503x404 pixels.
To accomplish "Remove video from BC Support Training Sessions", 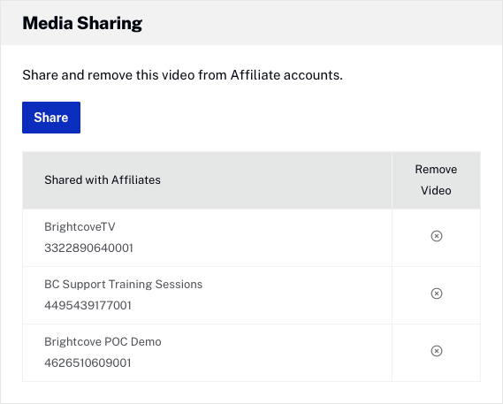I will [437, 293].
